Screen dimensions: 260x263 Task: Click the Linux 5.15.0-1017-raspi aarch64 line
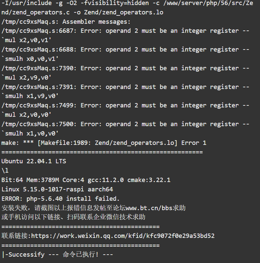point(57,189)
